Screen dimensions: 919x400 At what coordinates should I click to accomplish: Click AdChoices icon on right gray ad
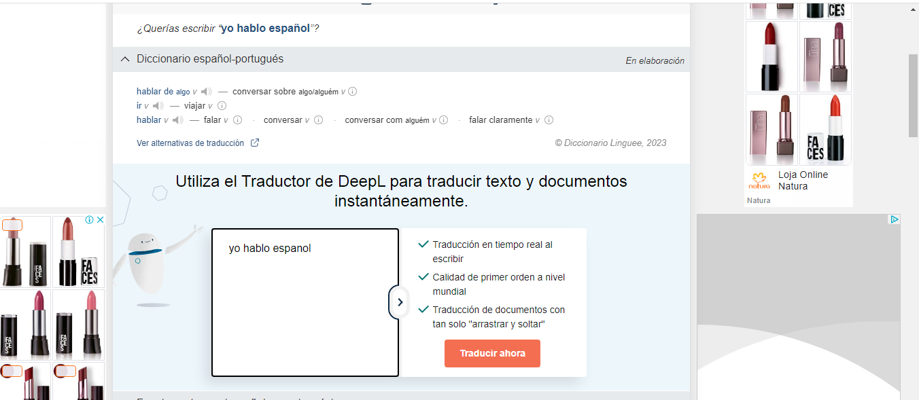895,219
